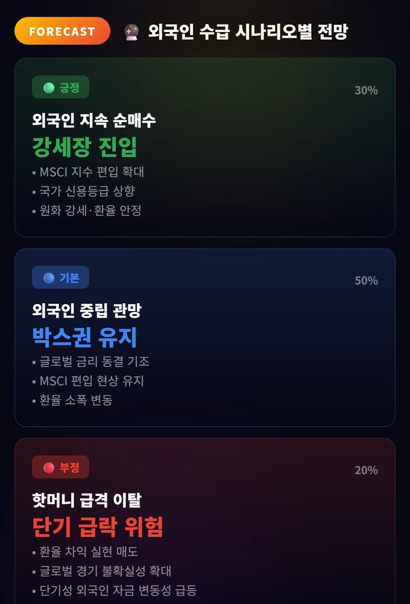
Task: Expand the 박스권 유지 scenario card
Action: click(205, 338)
